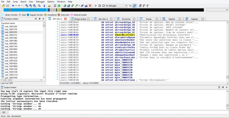Close the IDA View-A tab
229x118 pixels.
[x=66, y=19]
